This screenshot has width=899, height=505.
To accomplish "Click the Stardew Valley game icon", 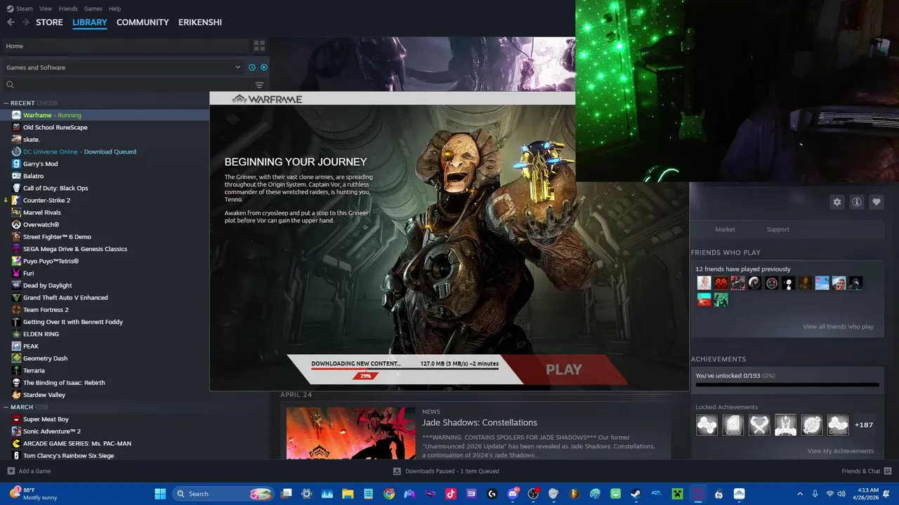I will [x=16, y=395].
